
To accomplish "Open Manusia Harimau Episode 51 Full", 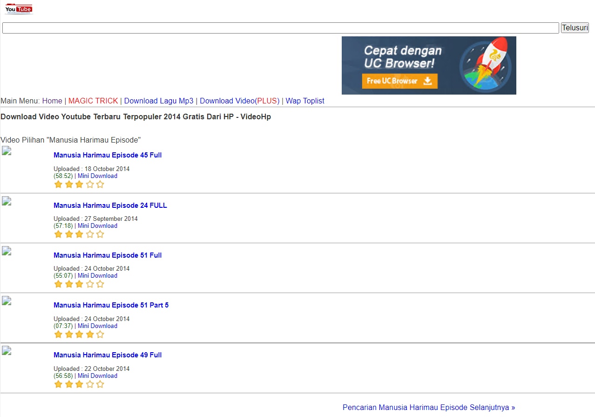I will coord(108,255).
